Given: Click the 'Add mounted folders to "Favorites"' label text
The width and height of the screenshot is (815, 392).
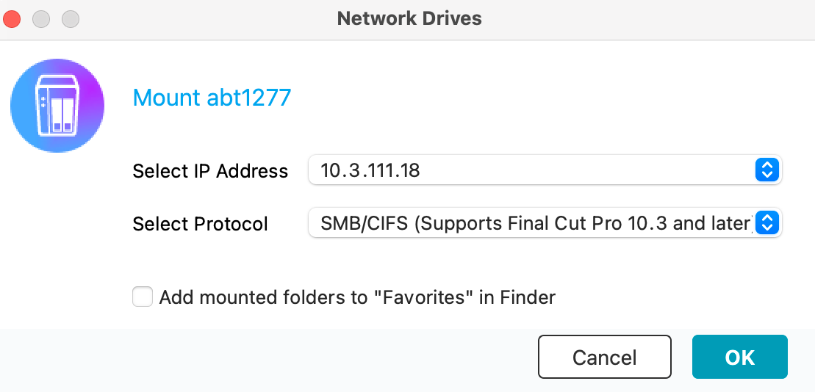Looking at the screenshot, I should (356, 297).
